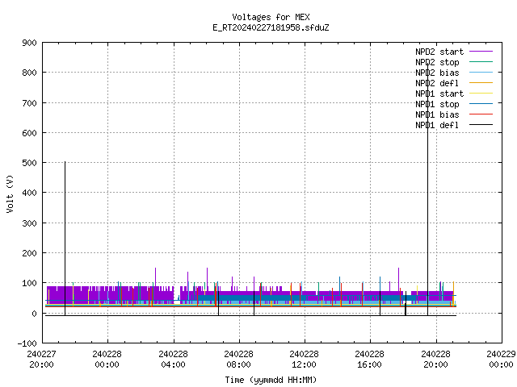This screenshot has width=517, height=387.
Task: Click the "NPD1 stop" legend label
Action: pos(437,104)
